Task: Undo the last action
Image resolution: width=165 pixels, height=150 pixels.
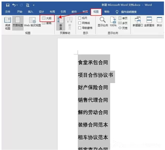Action: pos(14,5)
